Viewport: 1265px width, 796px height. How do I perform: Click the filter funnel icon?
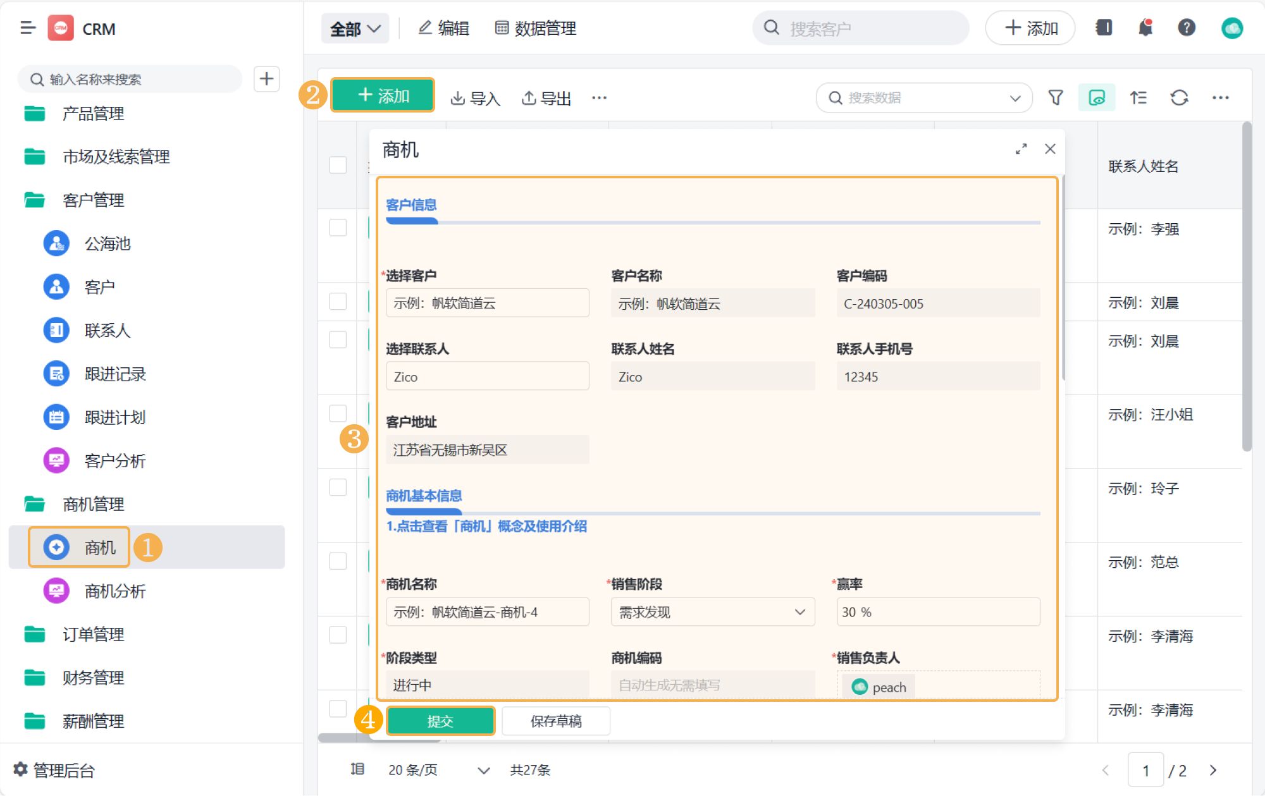(1055, 98)
